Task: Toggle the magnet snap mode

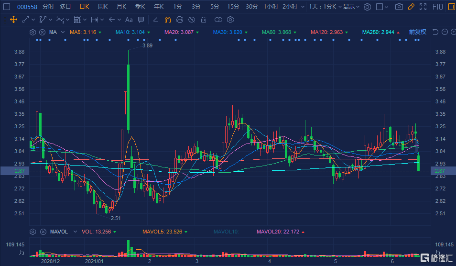Action: coord(168,20)
